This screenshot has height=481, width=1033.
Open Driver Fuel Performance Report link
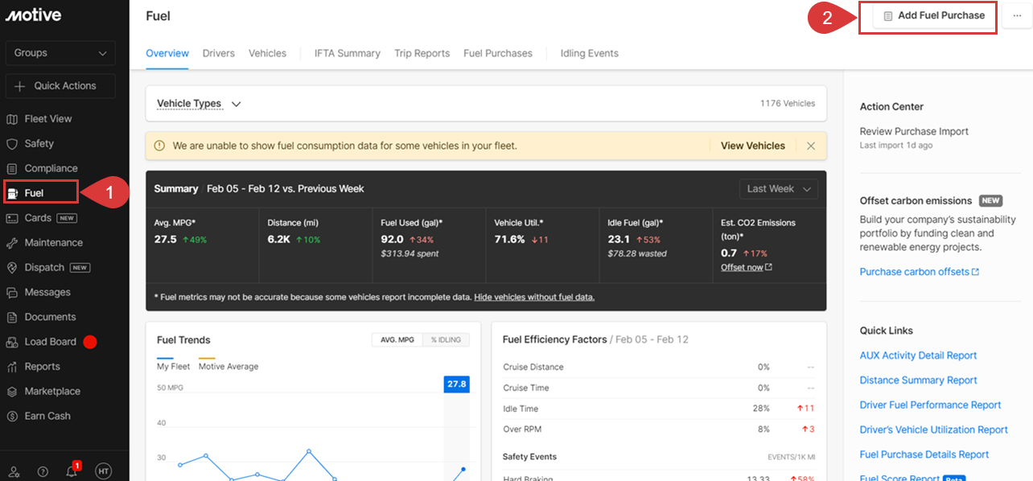[x=930, y=405]
